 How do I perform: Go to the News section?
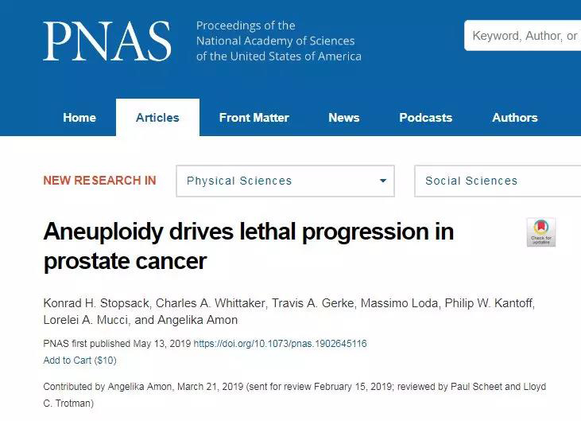(x=344, y=118)
